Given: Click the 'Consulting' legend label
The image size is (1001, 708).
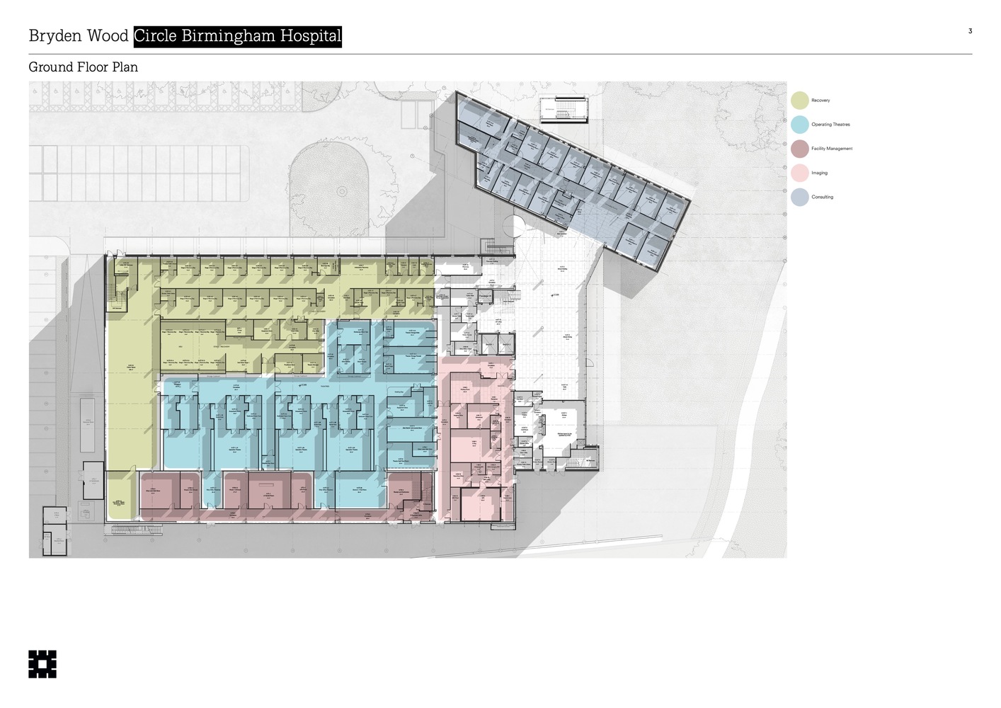Looking at the screenshot, I should (822, 197).
